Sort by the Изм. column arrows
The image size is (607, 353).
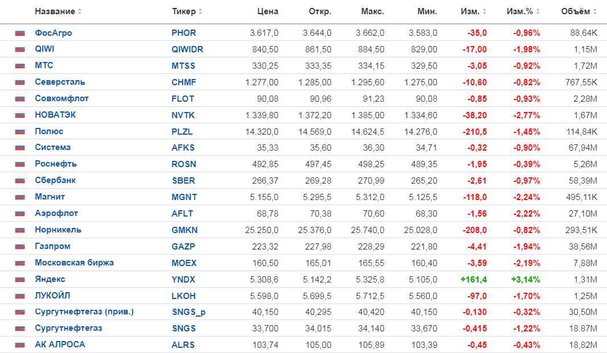[484, 11]
